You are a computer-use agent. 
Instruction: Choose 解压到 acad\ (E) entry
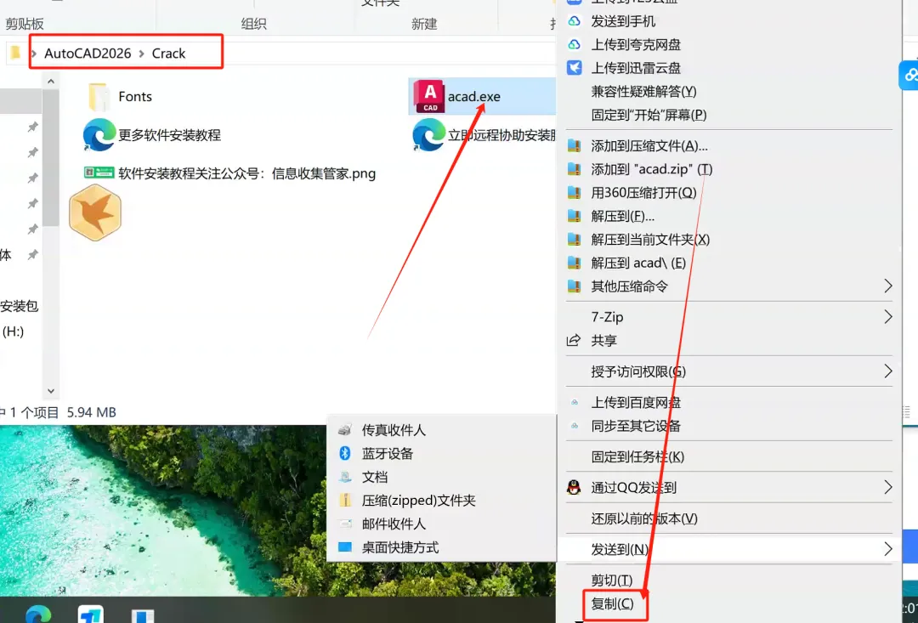(638, 263)
